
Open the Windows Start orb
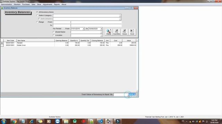coord(4,121)
